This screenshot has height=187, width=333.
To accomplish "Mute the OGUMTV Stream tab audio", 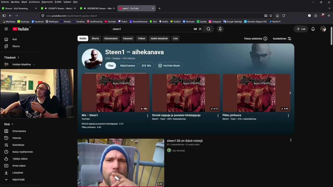I will (46, 8).
